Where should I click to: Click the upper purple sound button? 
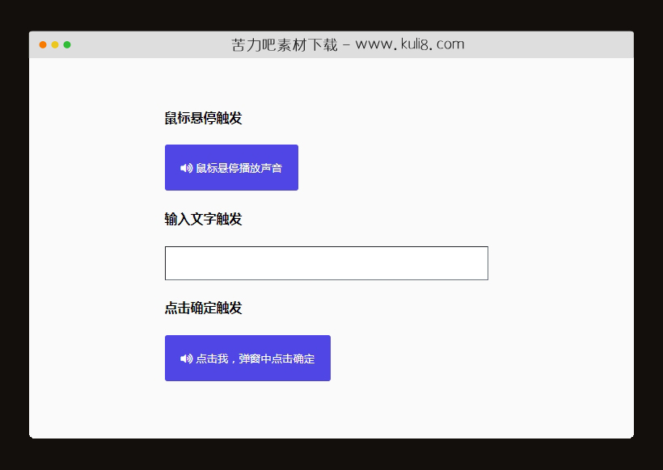pos(231,167)
